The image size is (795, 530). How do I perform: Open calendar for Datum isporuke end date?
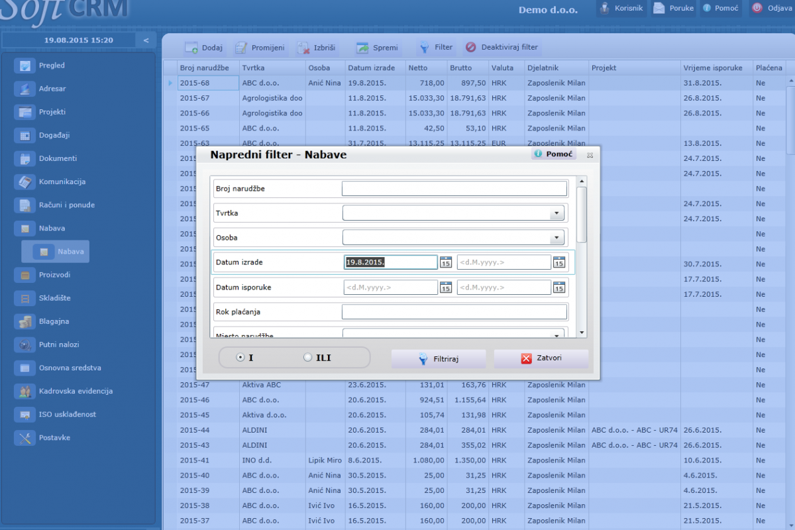559,288
